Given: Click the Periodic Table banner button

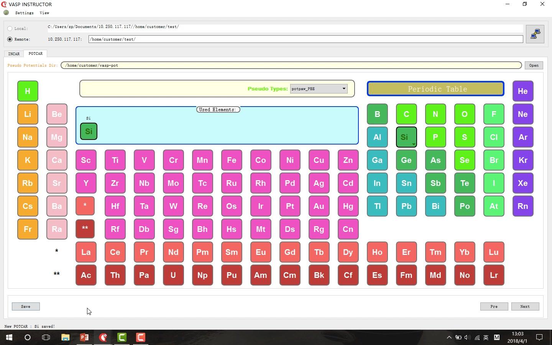Looking at the screenshot, I should [435, 89].
